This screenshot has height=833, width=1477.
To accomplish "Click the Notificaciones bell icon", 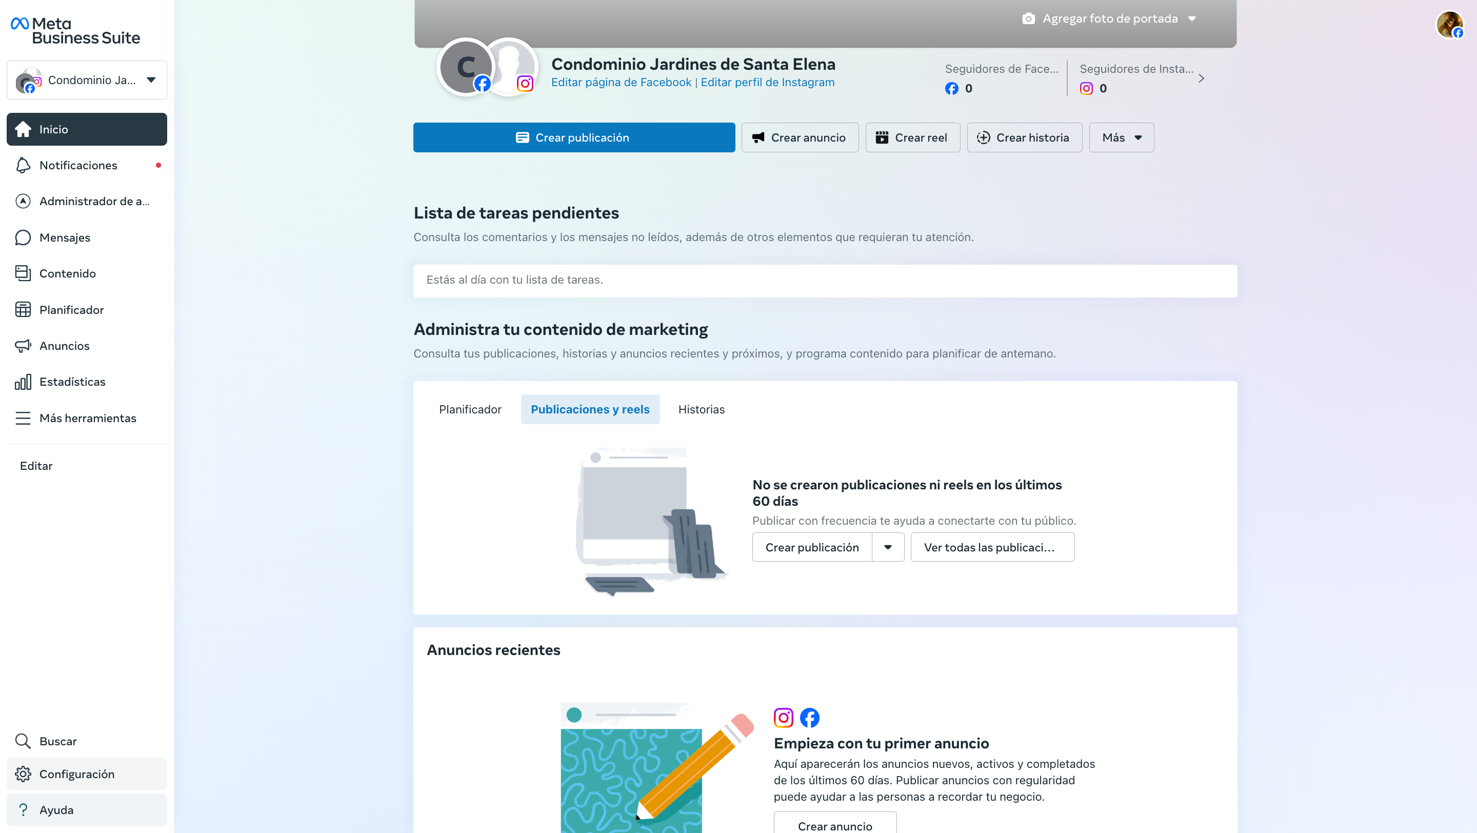I will point(23,165).
